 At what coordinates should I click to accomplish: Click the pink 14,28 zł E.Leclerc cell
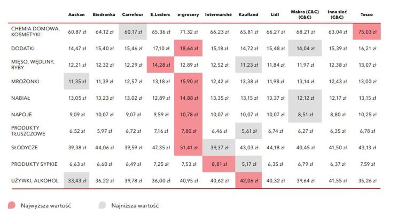pos(160,65)
